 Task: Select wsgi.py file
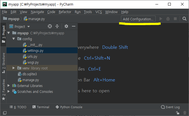(x=42, y=62)
